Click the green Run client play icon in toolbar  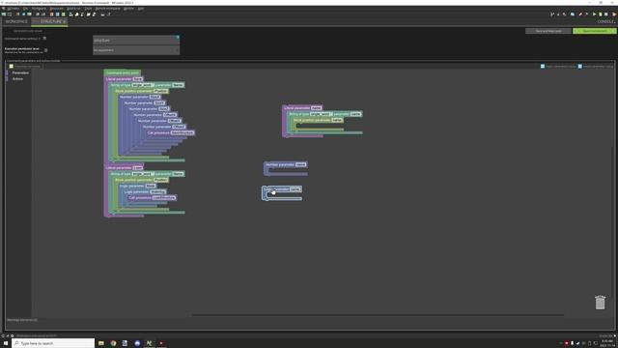pos(594,14)
